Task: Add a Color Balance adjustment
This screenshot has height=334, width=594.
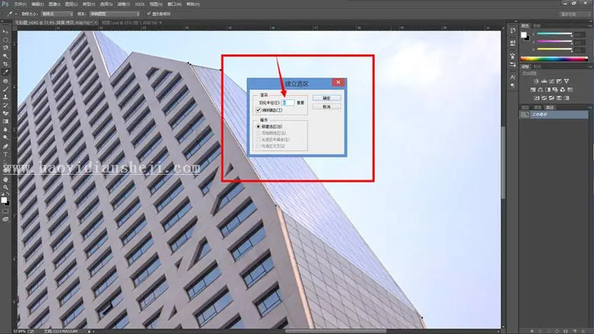Action: point(540,89)
